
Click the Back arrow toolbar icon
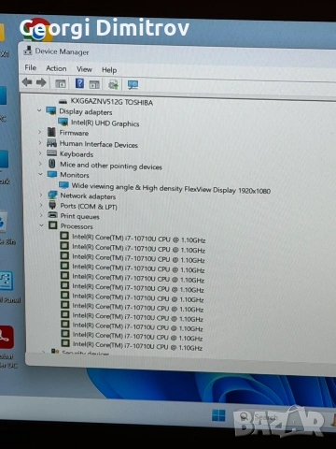click(27, 82)
